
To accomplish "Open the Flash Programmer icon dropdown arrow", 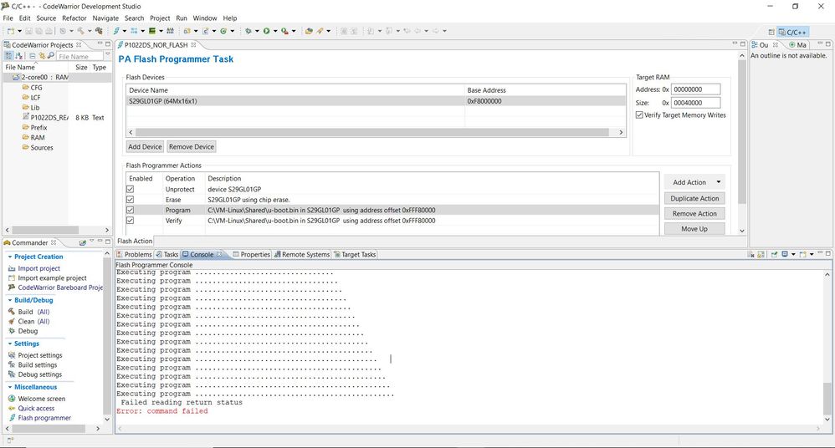I will [x=124, y=31].
